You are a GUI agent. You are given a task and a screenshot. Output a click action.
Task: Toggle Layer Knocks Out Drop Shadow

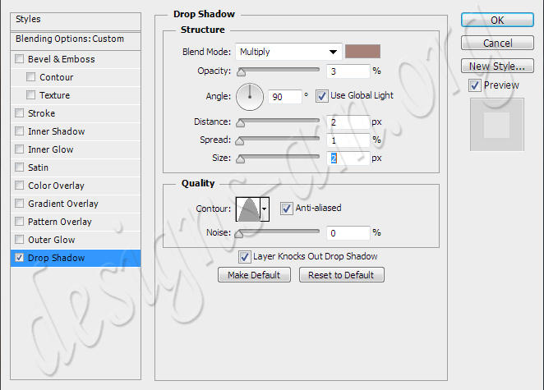coord(244,257)
